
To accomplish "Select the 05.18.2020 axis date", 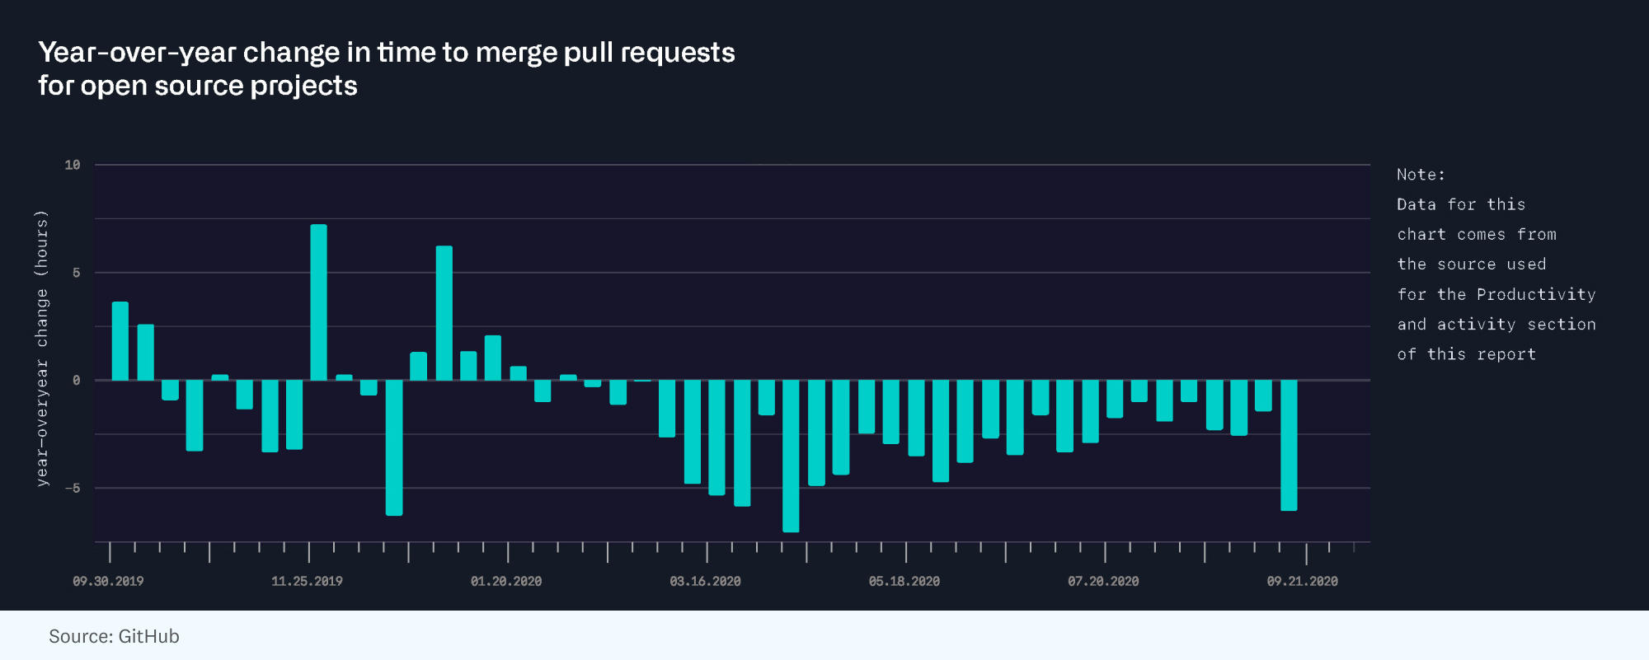I will pos(904,582).
